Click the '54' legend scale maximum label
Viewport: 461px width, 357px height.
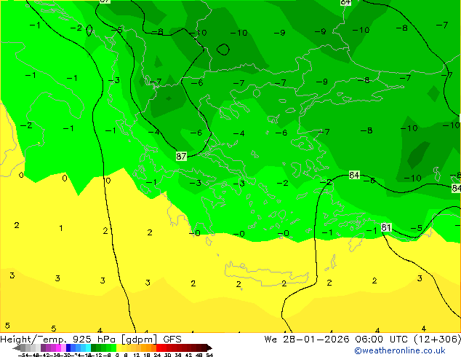[209, 355]
